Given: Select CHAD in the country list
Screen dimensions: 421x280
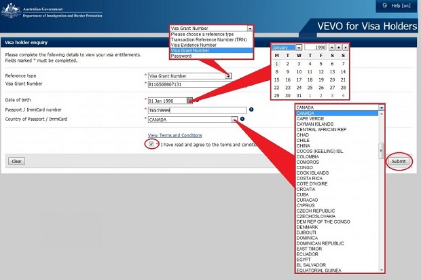Looking at the screenshot, I should point(337,135).
